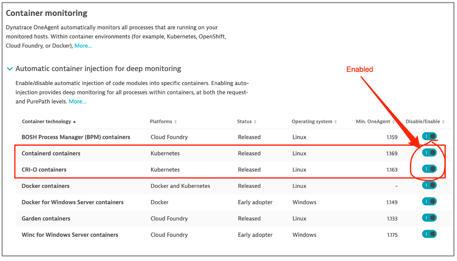Open More link after PurePath levels text
Viewport: 457px width, 261px height.
pos(77,101)
